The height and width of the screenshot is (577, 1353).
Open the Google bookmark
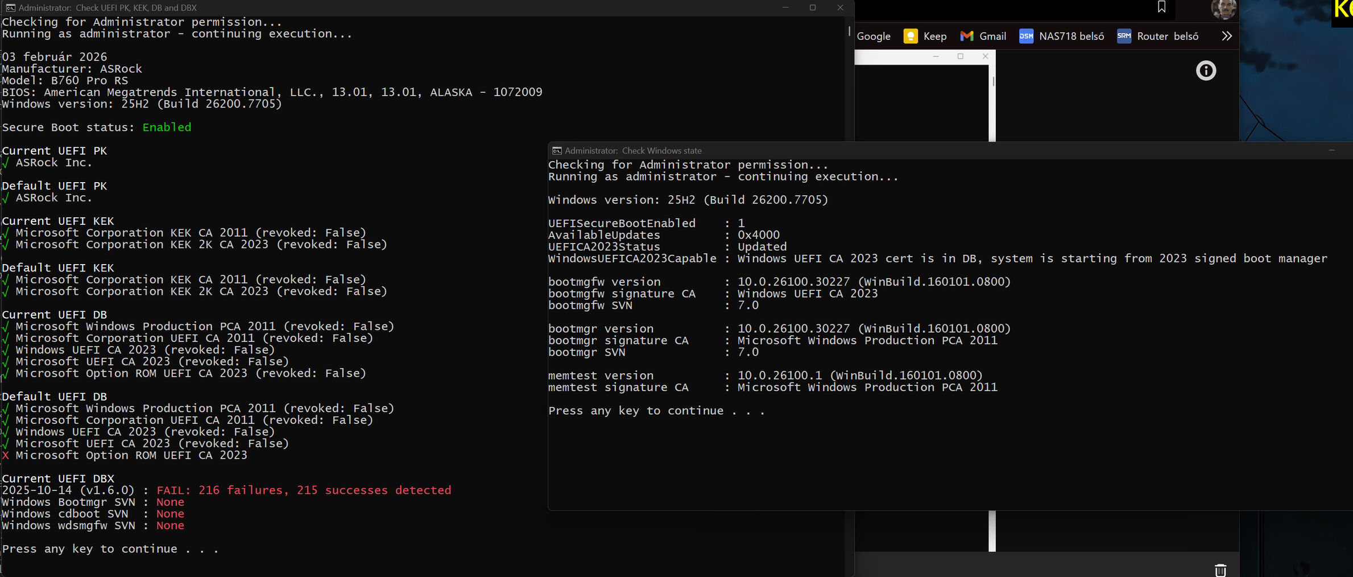pyautogui.click(x=874, y=36)
